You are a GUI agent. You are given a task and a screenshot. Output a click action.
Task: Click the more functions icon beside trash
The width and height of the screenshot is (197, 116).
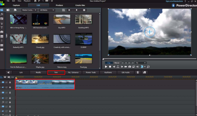pyautogui.click(x=144, y=72)
